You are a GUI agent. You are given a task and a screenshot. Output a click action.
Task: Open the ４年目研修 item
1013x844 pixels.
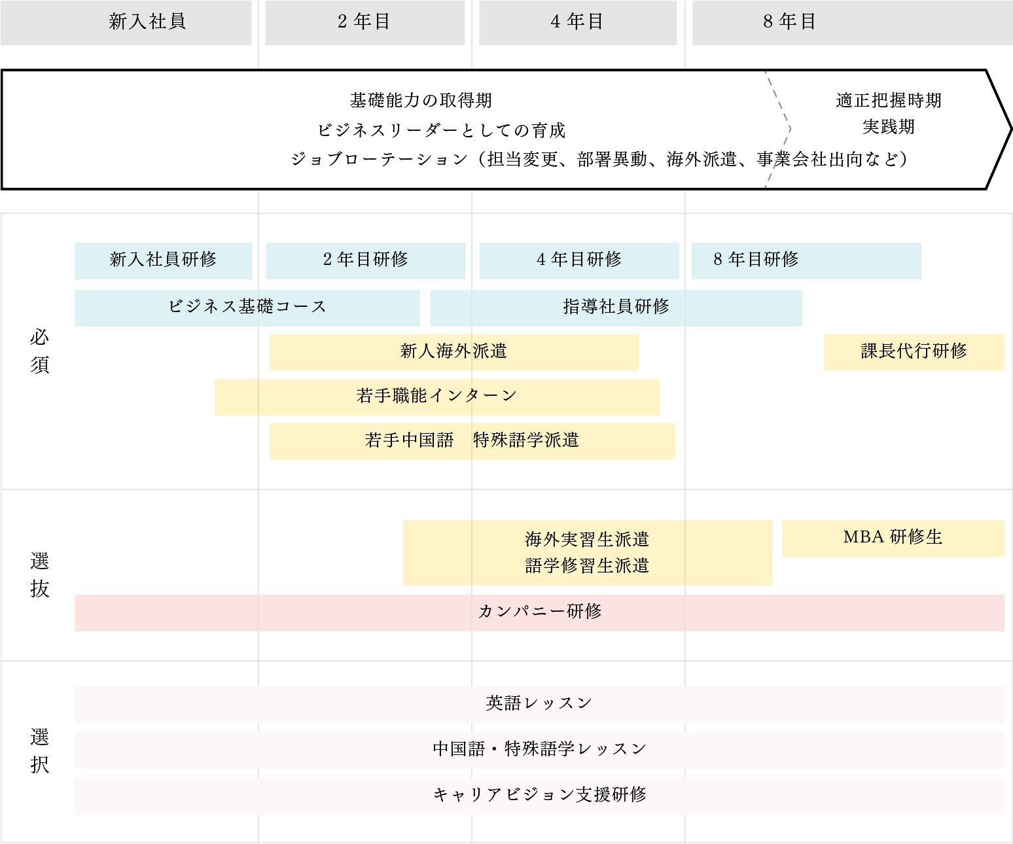point(578,260)
